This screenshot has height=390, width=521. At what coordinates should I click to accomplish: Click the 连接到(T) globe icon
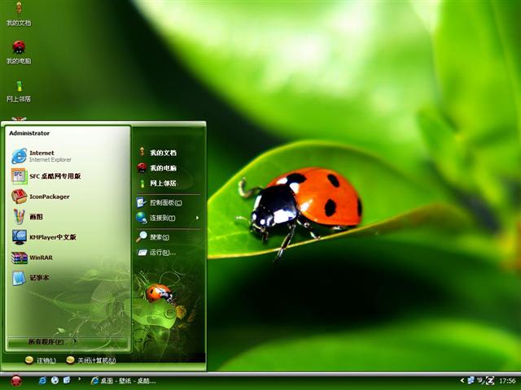[142, 218]
